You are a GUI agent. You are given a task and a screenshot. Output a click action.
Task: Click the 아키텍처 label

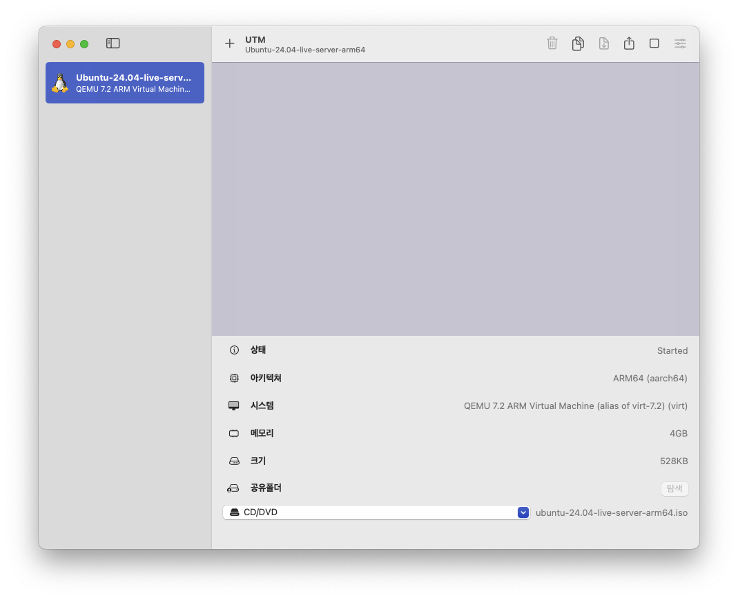(266, 378)
